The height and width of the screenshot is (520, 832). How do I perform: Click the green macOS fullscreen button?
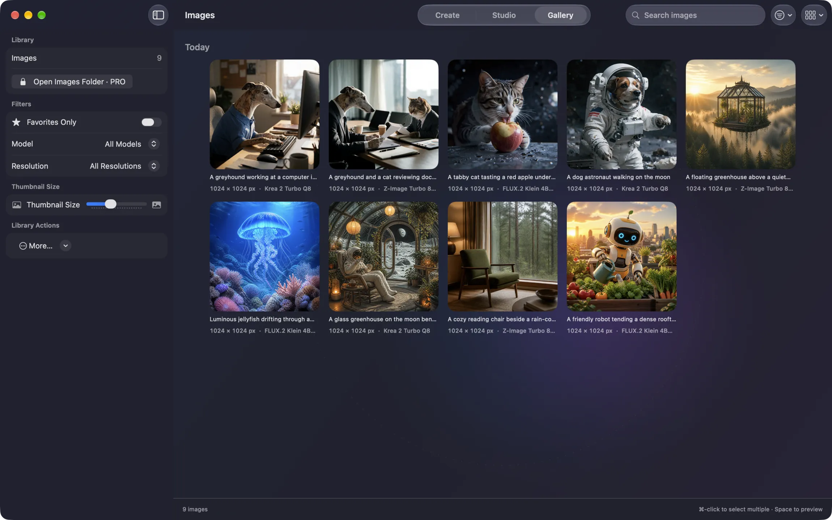[42, 15]
